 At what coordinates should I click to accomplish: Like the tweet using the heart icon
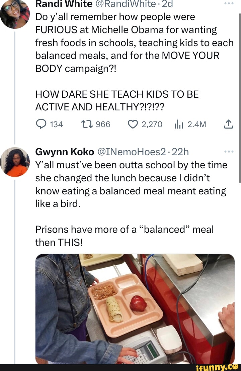tap(133, 125)
